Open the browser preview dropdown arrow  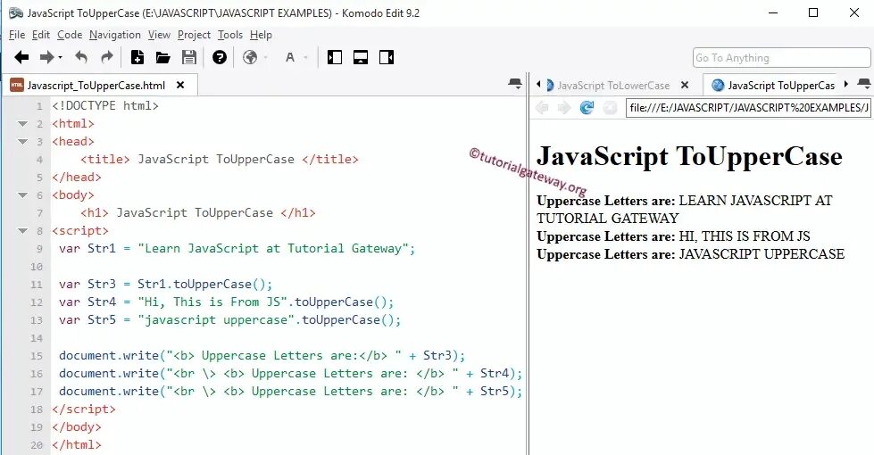pos(265,57)
